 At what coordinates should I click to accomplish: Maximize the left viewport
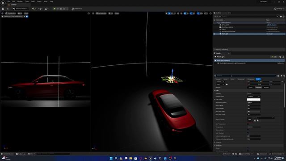(88, 13)
